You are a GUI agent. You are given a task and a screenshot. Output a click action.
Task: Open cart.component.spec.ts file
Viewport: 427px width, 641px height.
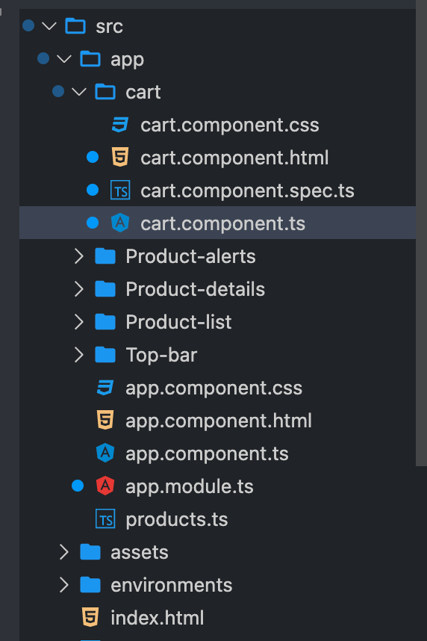click(x=247, y=191)
